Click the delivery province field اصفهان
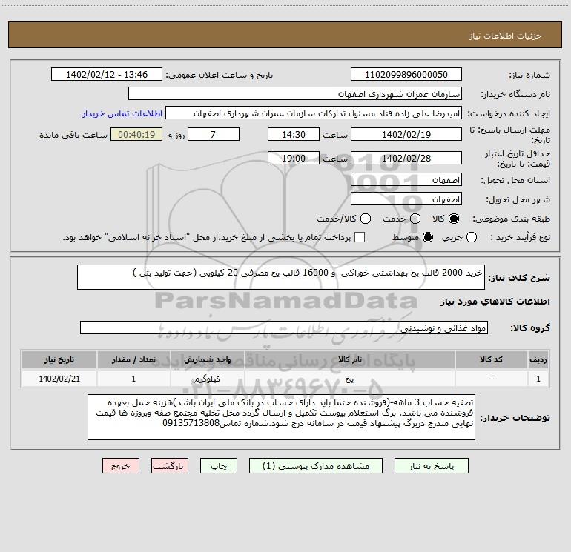The height and width of the screenshot is (552, 571). pyautogui.click(x=406, y=180)
